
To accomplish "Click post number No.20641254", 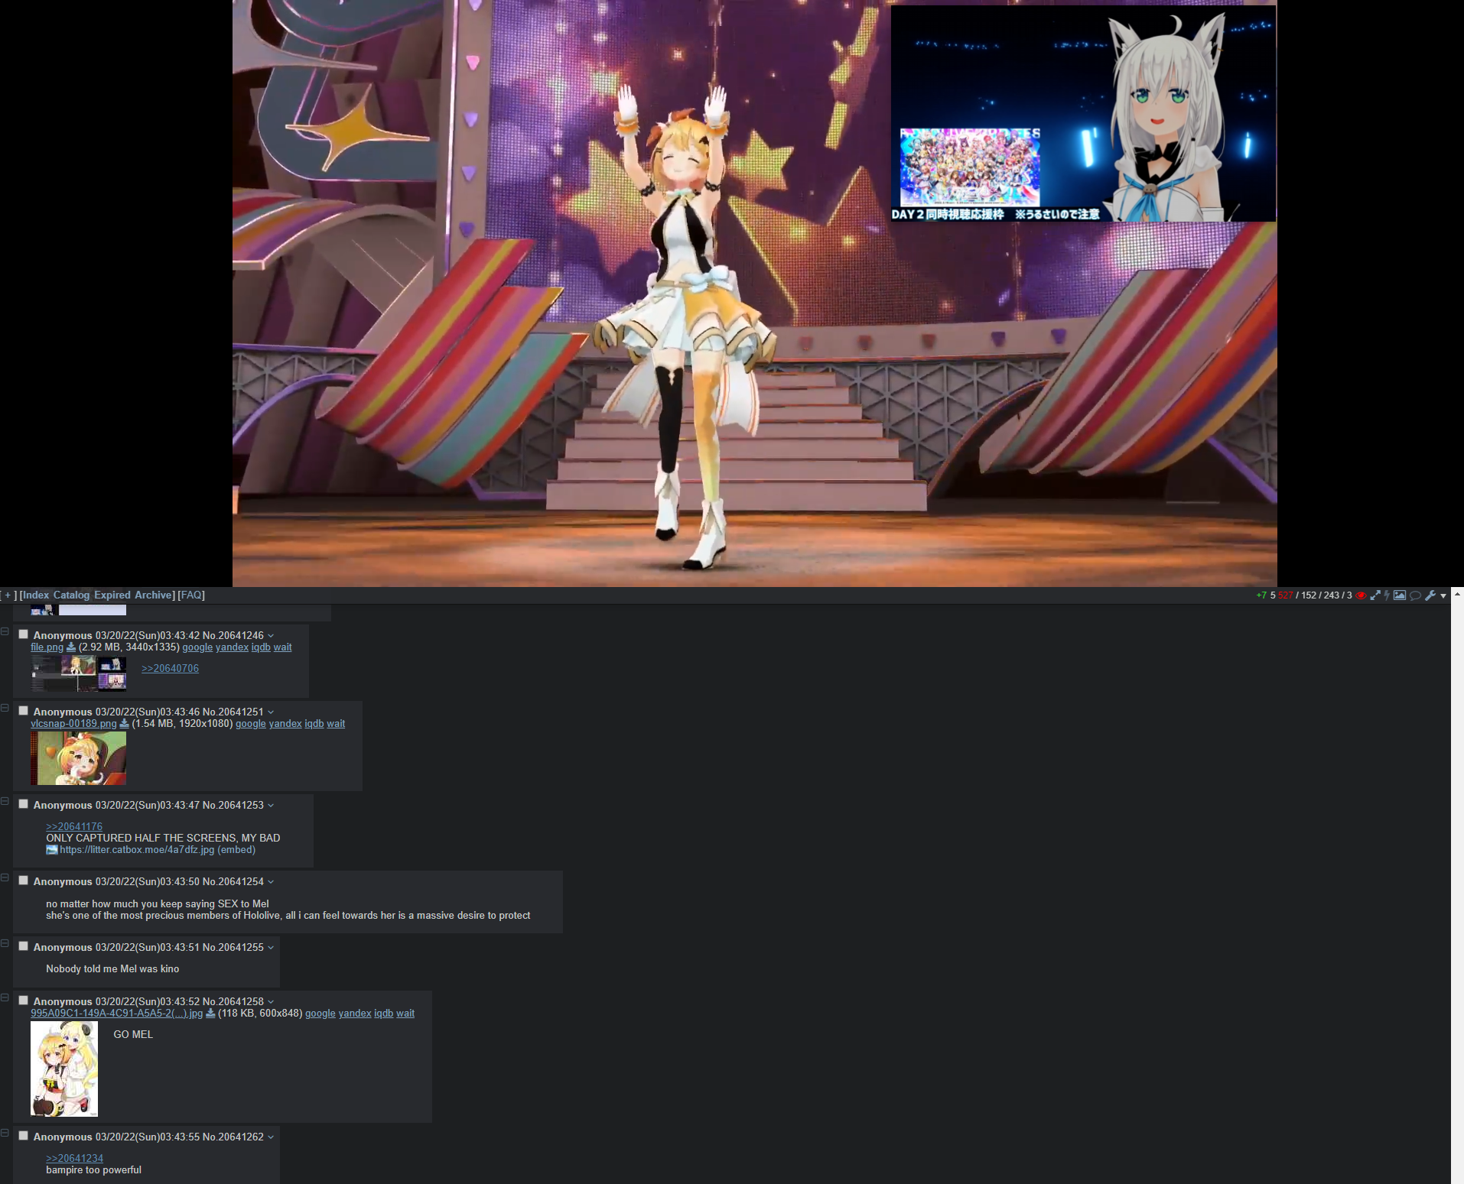I will 233,882.
